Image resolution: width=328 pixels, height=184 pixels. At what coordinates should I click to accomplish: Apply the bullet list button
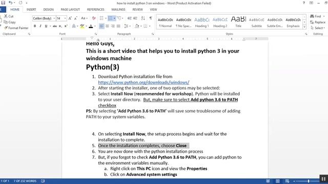(101, 18)
